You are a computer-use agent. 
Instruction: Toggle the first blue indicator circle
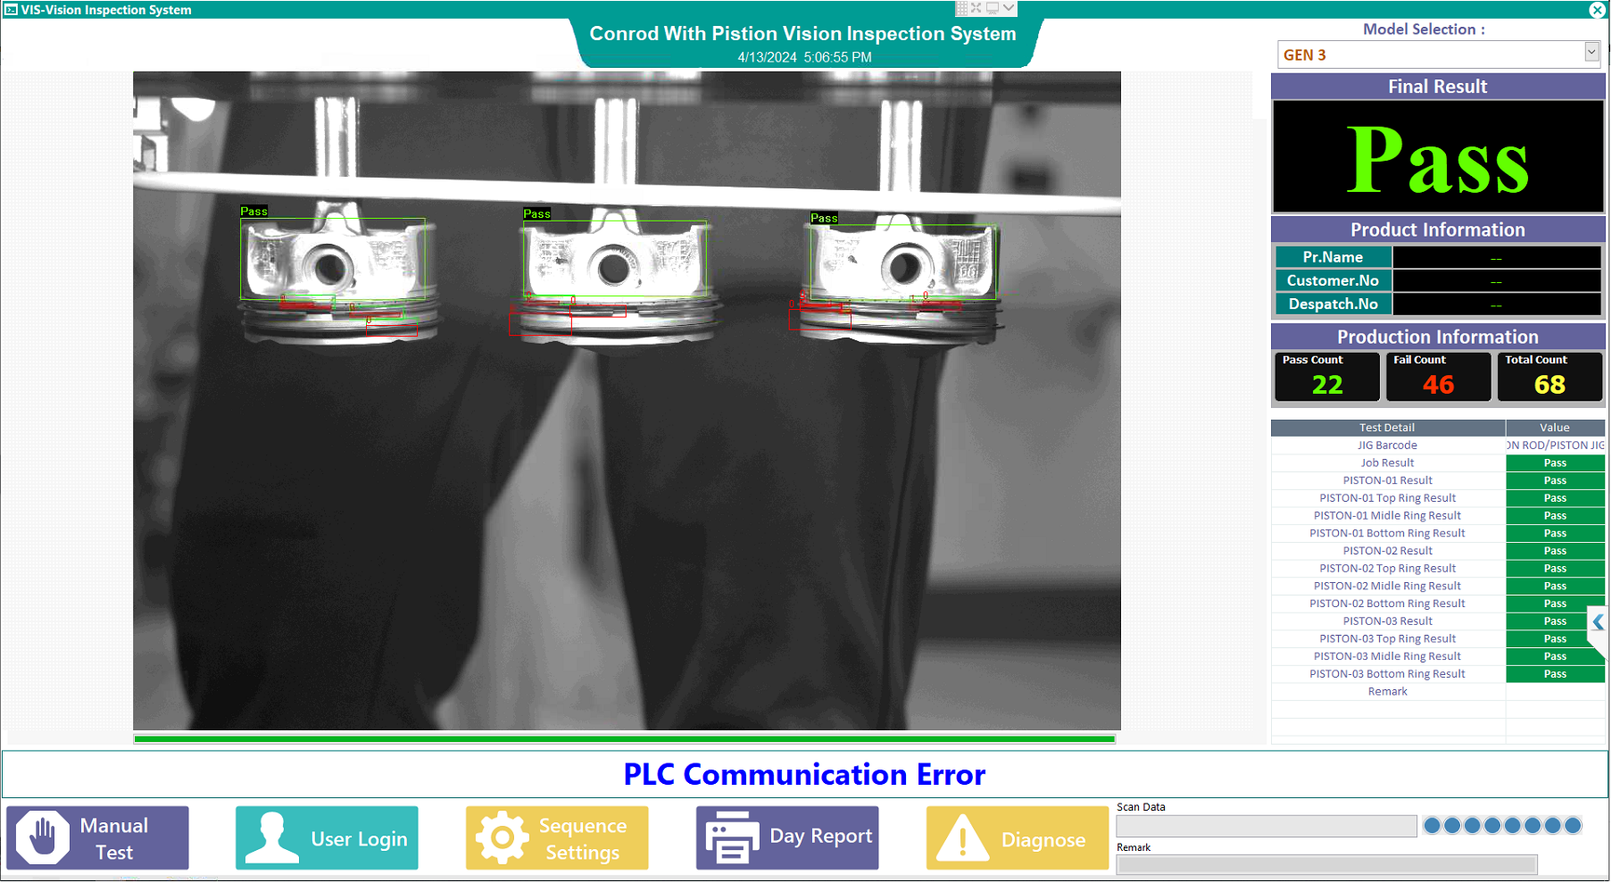(1432, 826)
